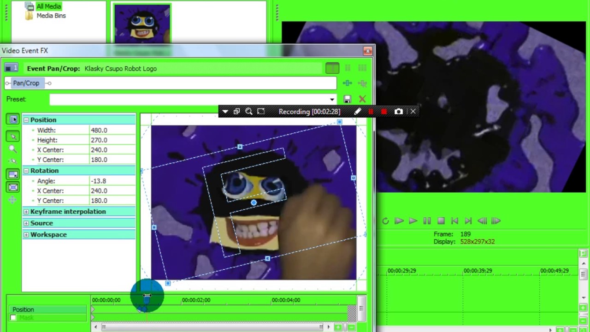The height and width of the screenshot is (332, 590).
Task: Expand the Source property group
Action: [x=26, y=223]
